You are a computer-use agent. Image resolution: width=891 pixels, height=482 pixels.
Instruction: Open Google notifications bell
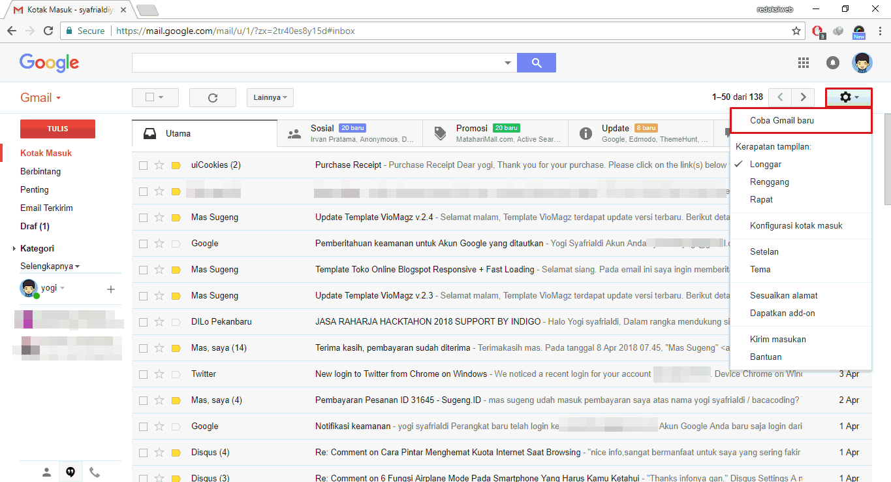(833, 63)
